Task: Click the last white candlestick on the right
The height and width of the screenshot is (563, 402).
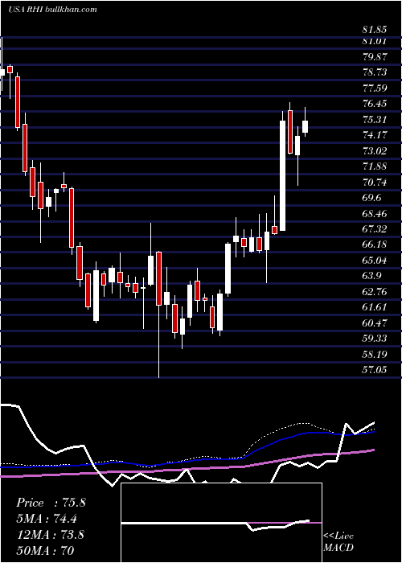Action: (305, 127)
